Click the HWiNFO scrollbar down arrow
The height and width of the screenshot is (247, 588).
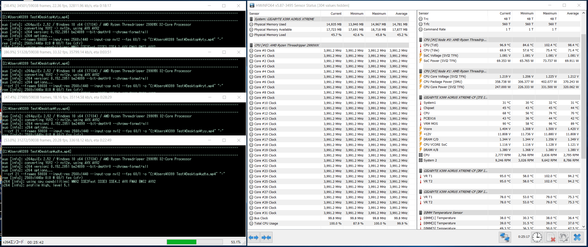[584, 227]
